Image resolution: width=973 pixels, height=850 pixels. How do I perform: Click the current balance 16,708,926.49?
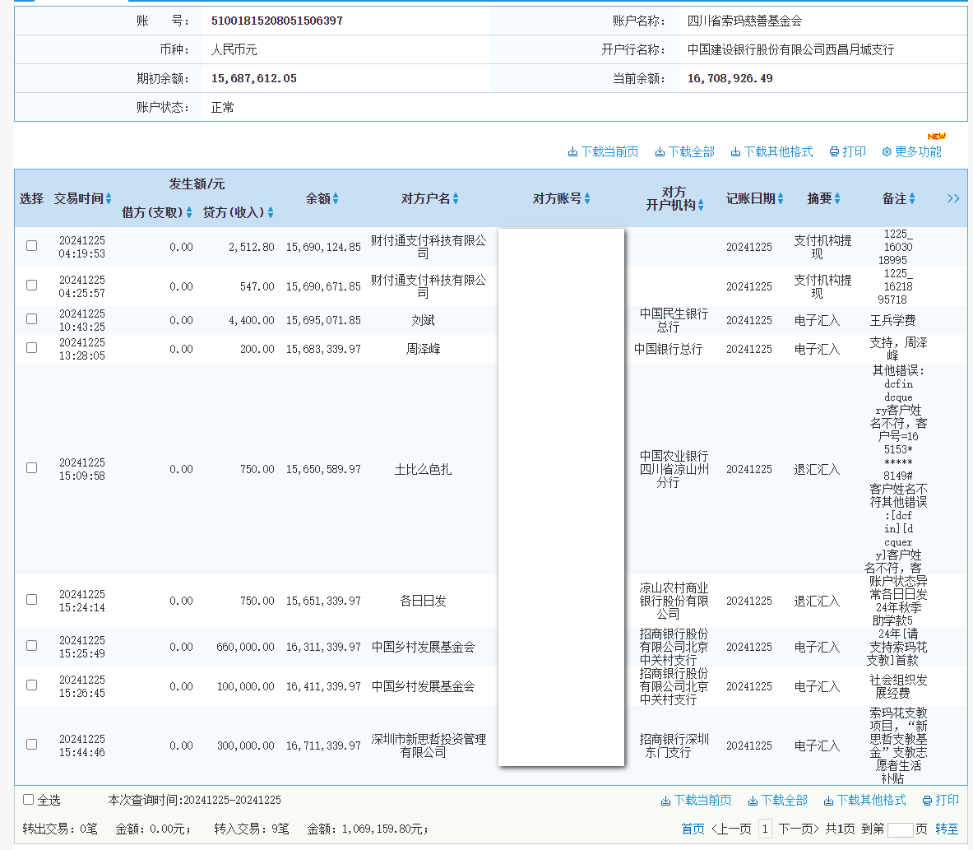click(x=730, y=78)
